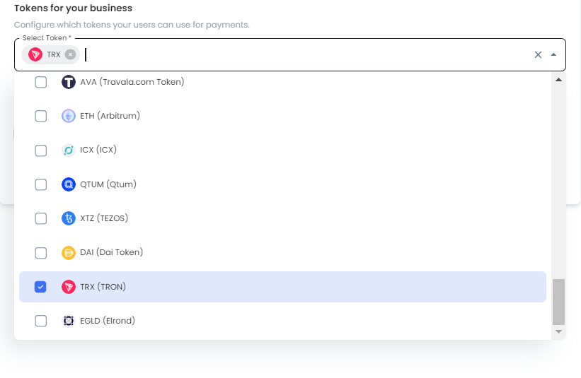Click the DAI token icon
Viewport: 581px width, 378px height.
(x=69, y=253)
